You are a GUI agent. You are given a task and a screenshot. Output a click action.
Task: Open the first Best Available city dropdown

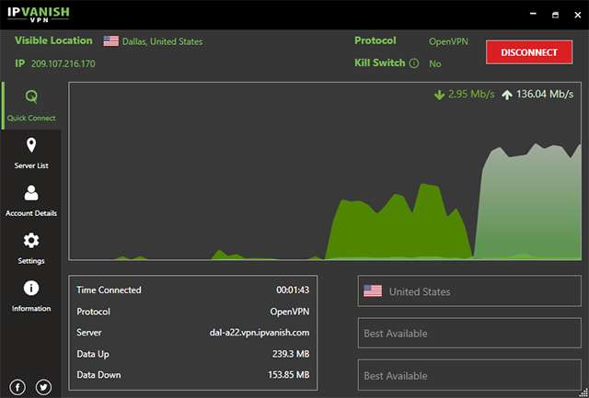pos(469,333)
